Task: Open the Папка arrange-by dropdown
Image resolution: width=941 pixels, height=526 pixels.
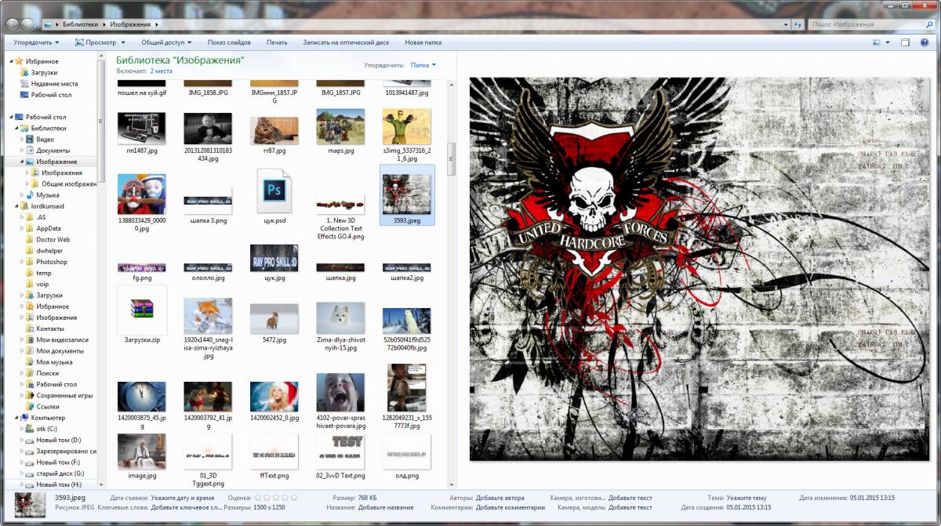Action: (x=423, y=65)
